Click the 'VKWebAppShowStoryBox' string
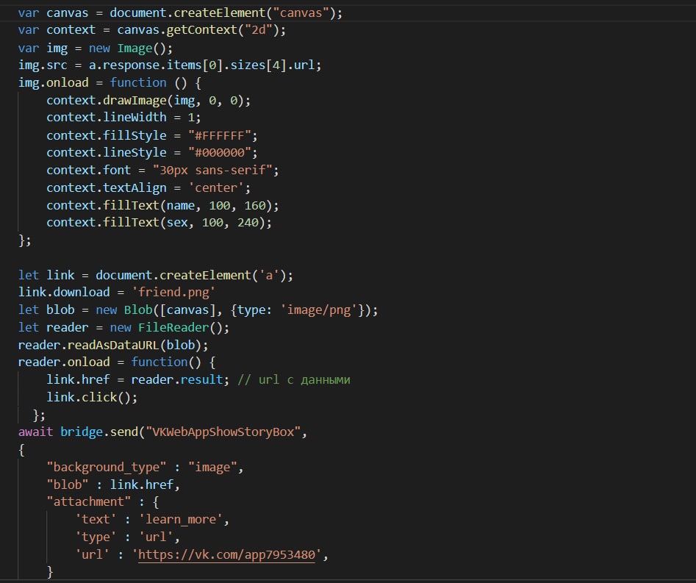 pos(223,432)
